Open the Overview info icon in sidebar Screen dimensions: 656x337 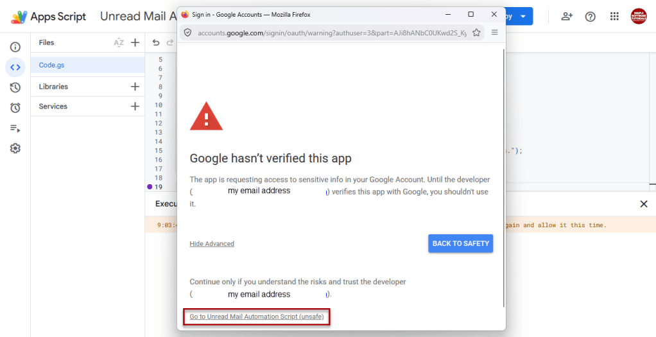point(15,47)
